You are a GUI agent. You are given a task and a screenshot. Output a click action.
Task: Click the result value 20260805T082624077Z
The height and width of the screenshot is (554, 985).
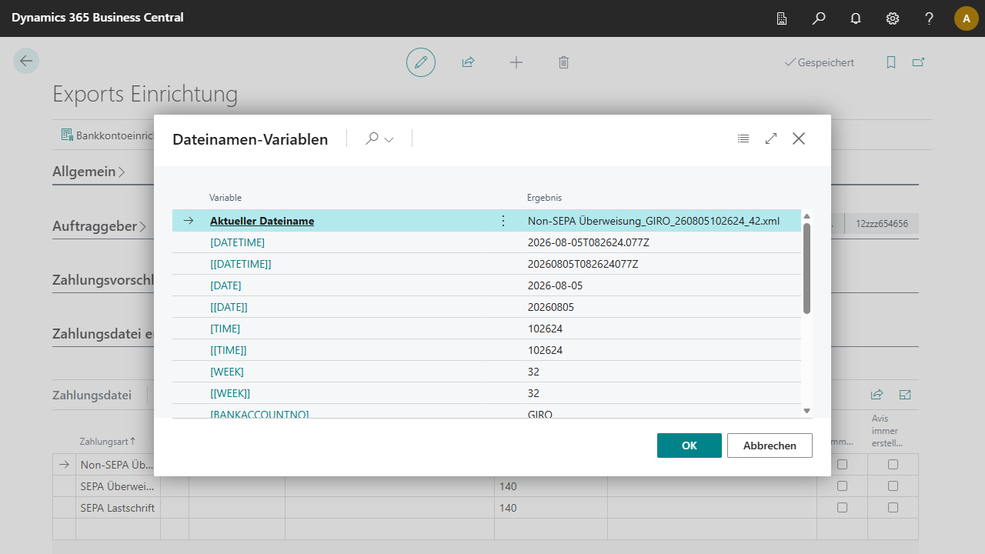(x=583, y=264)
